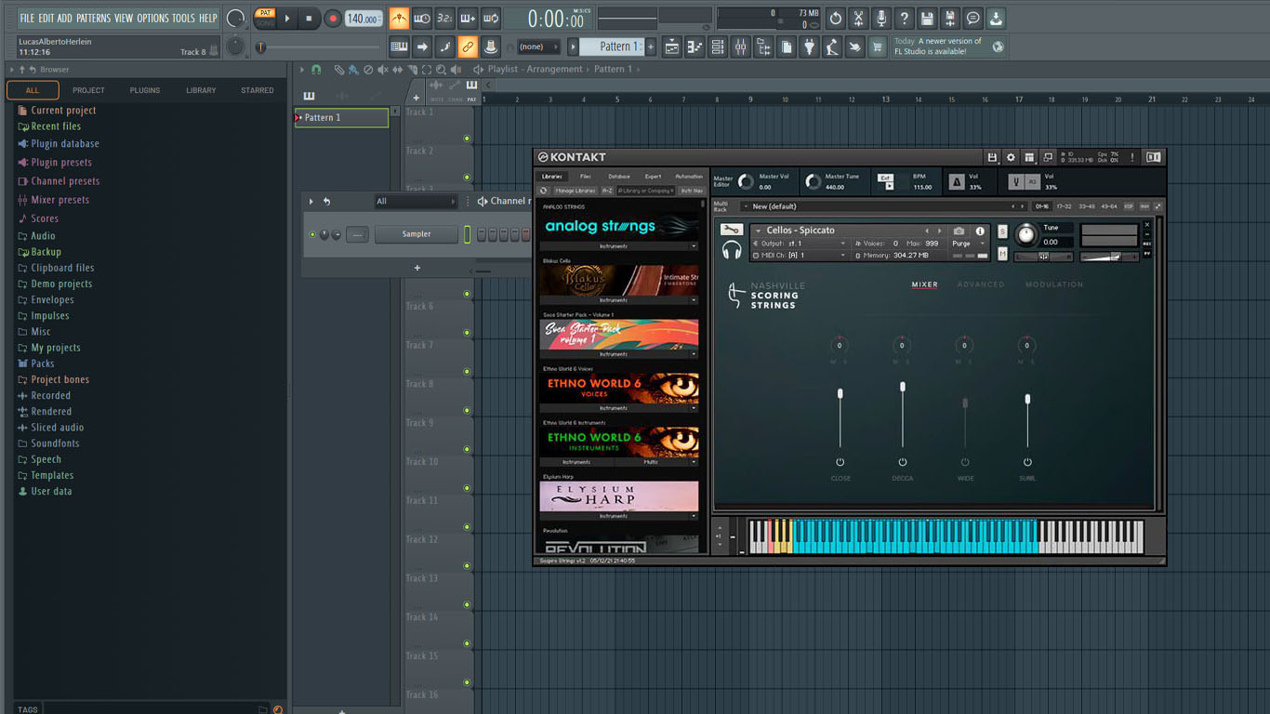Open Kontakt settings gear icon

click(1012, 157)
